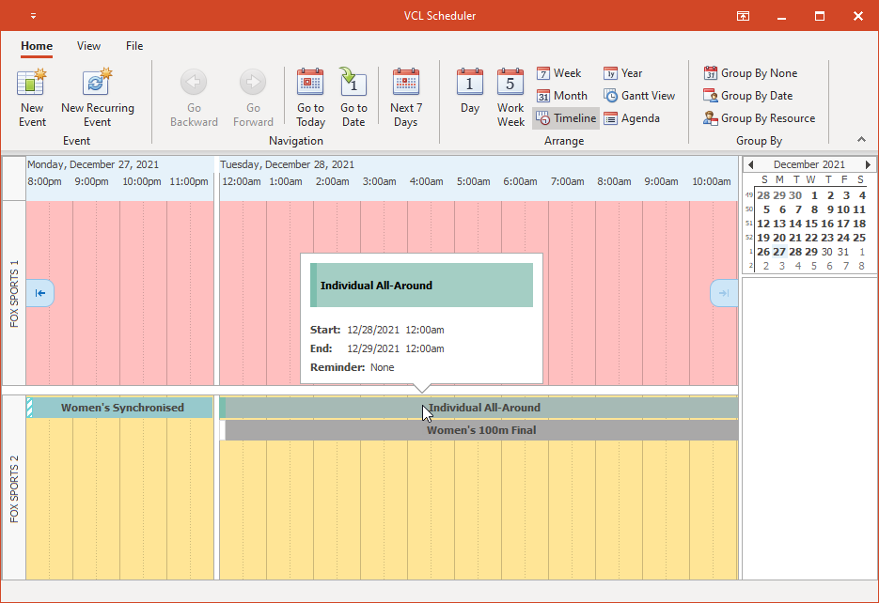Toggle Group By None
Viewport: 879px width, 603px height.
(x=751, y=72)
